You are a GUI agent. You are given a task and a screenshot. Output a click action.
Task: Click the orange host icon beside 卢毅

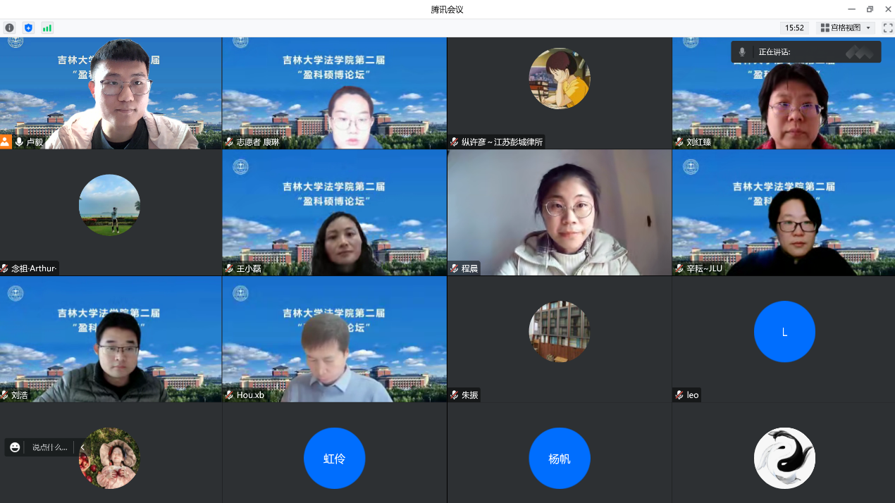point(6,142)
